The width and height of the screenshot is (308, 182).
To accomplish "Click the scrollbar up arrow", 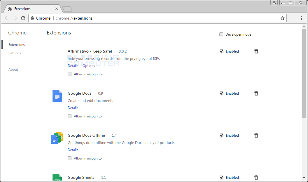I will [304, 26].
